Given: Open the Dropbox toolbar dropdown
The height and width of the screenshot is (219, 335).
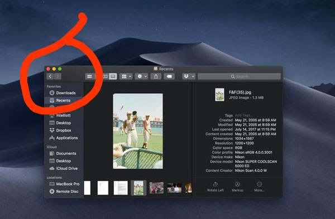Looking at the screenshot, I should pyautogui.click(x=189, y=76).
